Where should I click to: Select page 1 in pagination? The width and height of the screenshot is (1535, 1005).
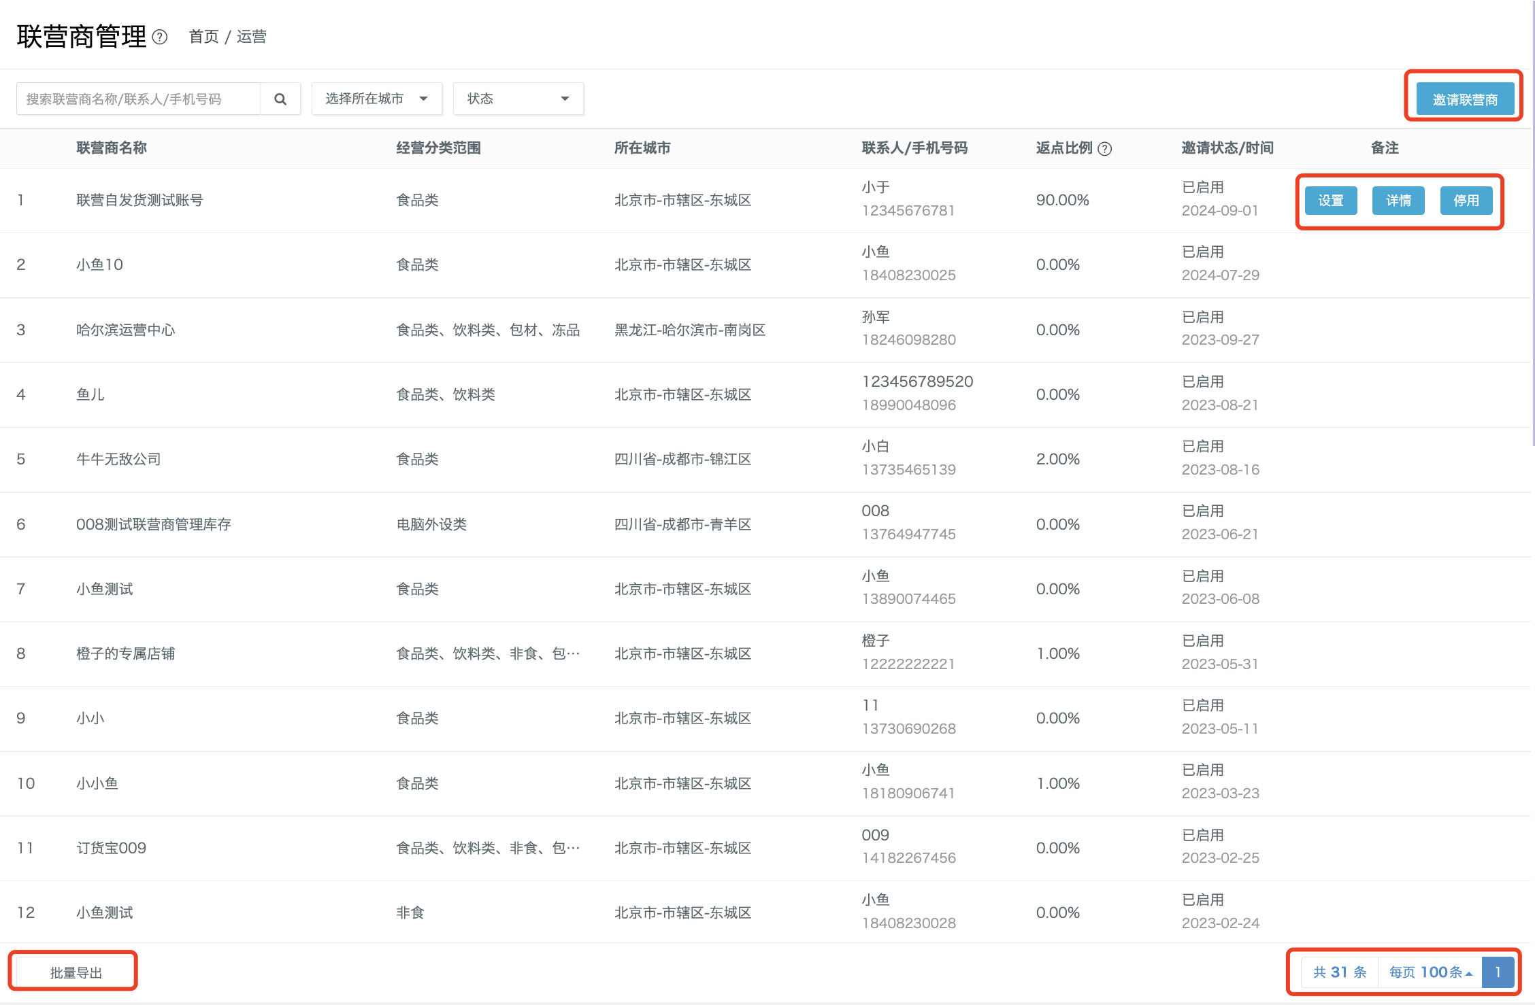click(1498, 972)
